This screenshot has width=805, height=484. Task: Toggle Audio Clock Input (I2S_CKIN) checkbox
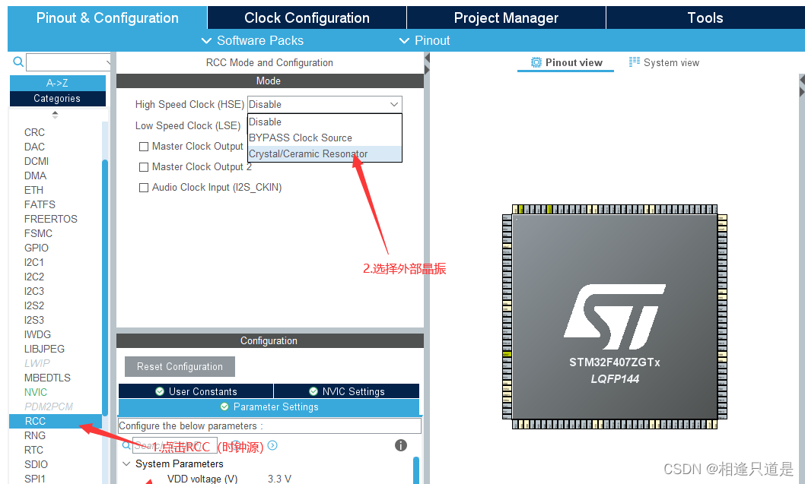144,188
